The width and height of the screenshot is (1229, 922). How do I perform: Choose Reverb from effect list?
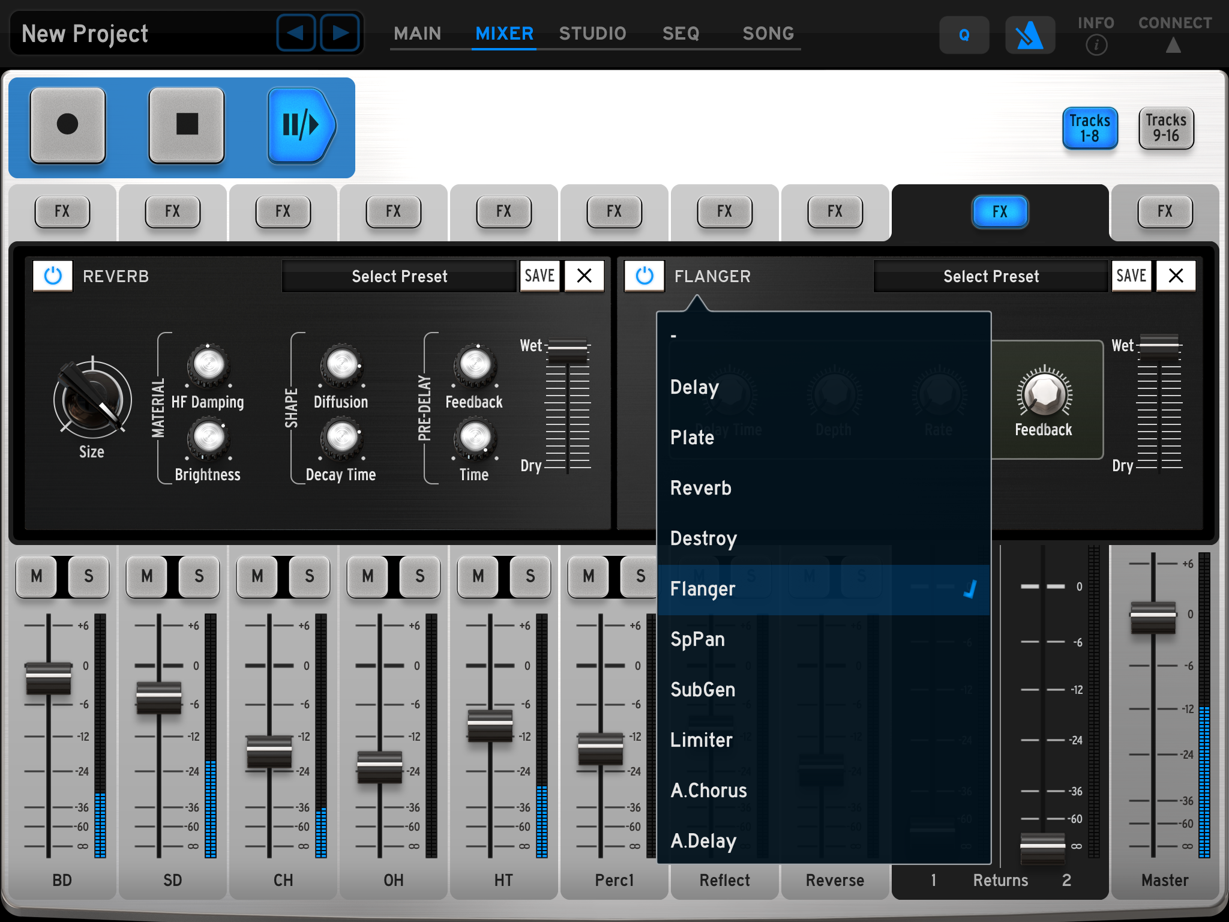click(823, 488)
